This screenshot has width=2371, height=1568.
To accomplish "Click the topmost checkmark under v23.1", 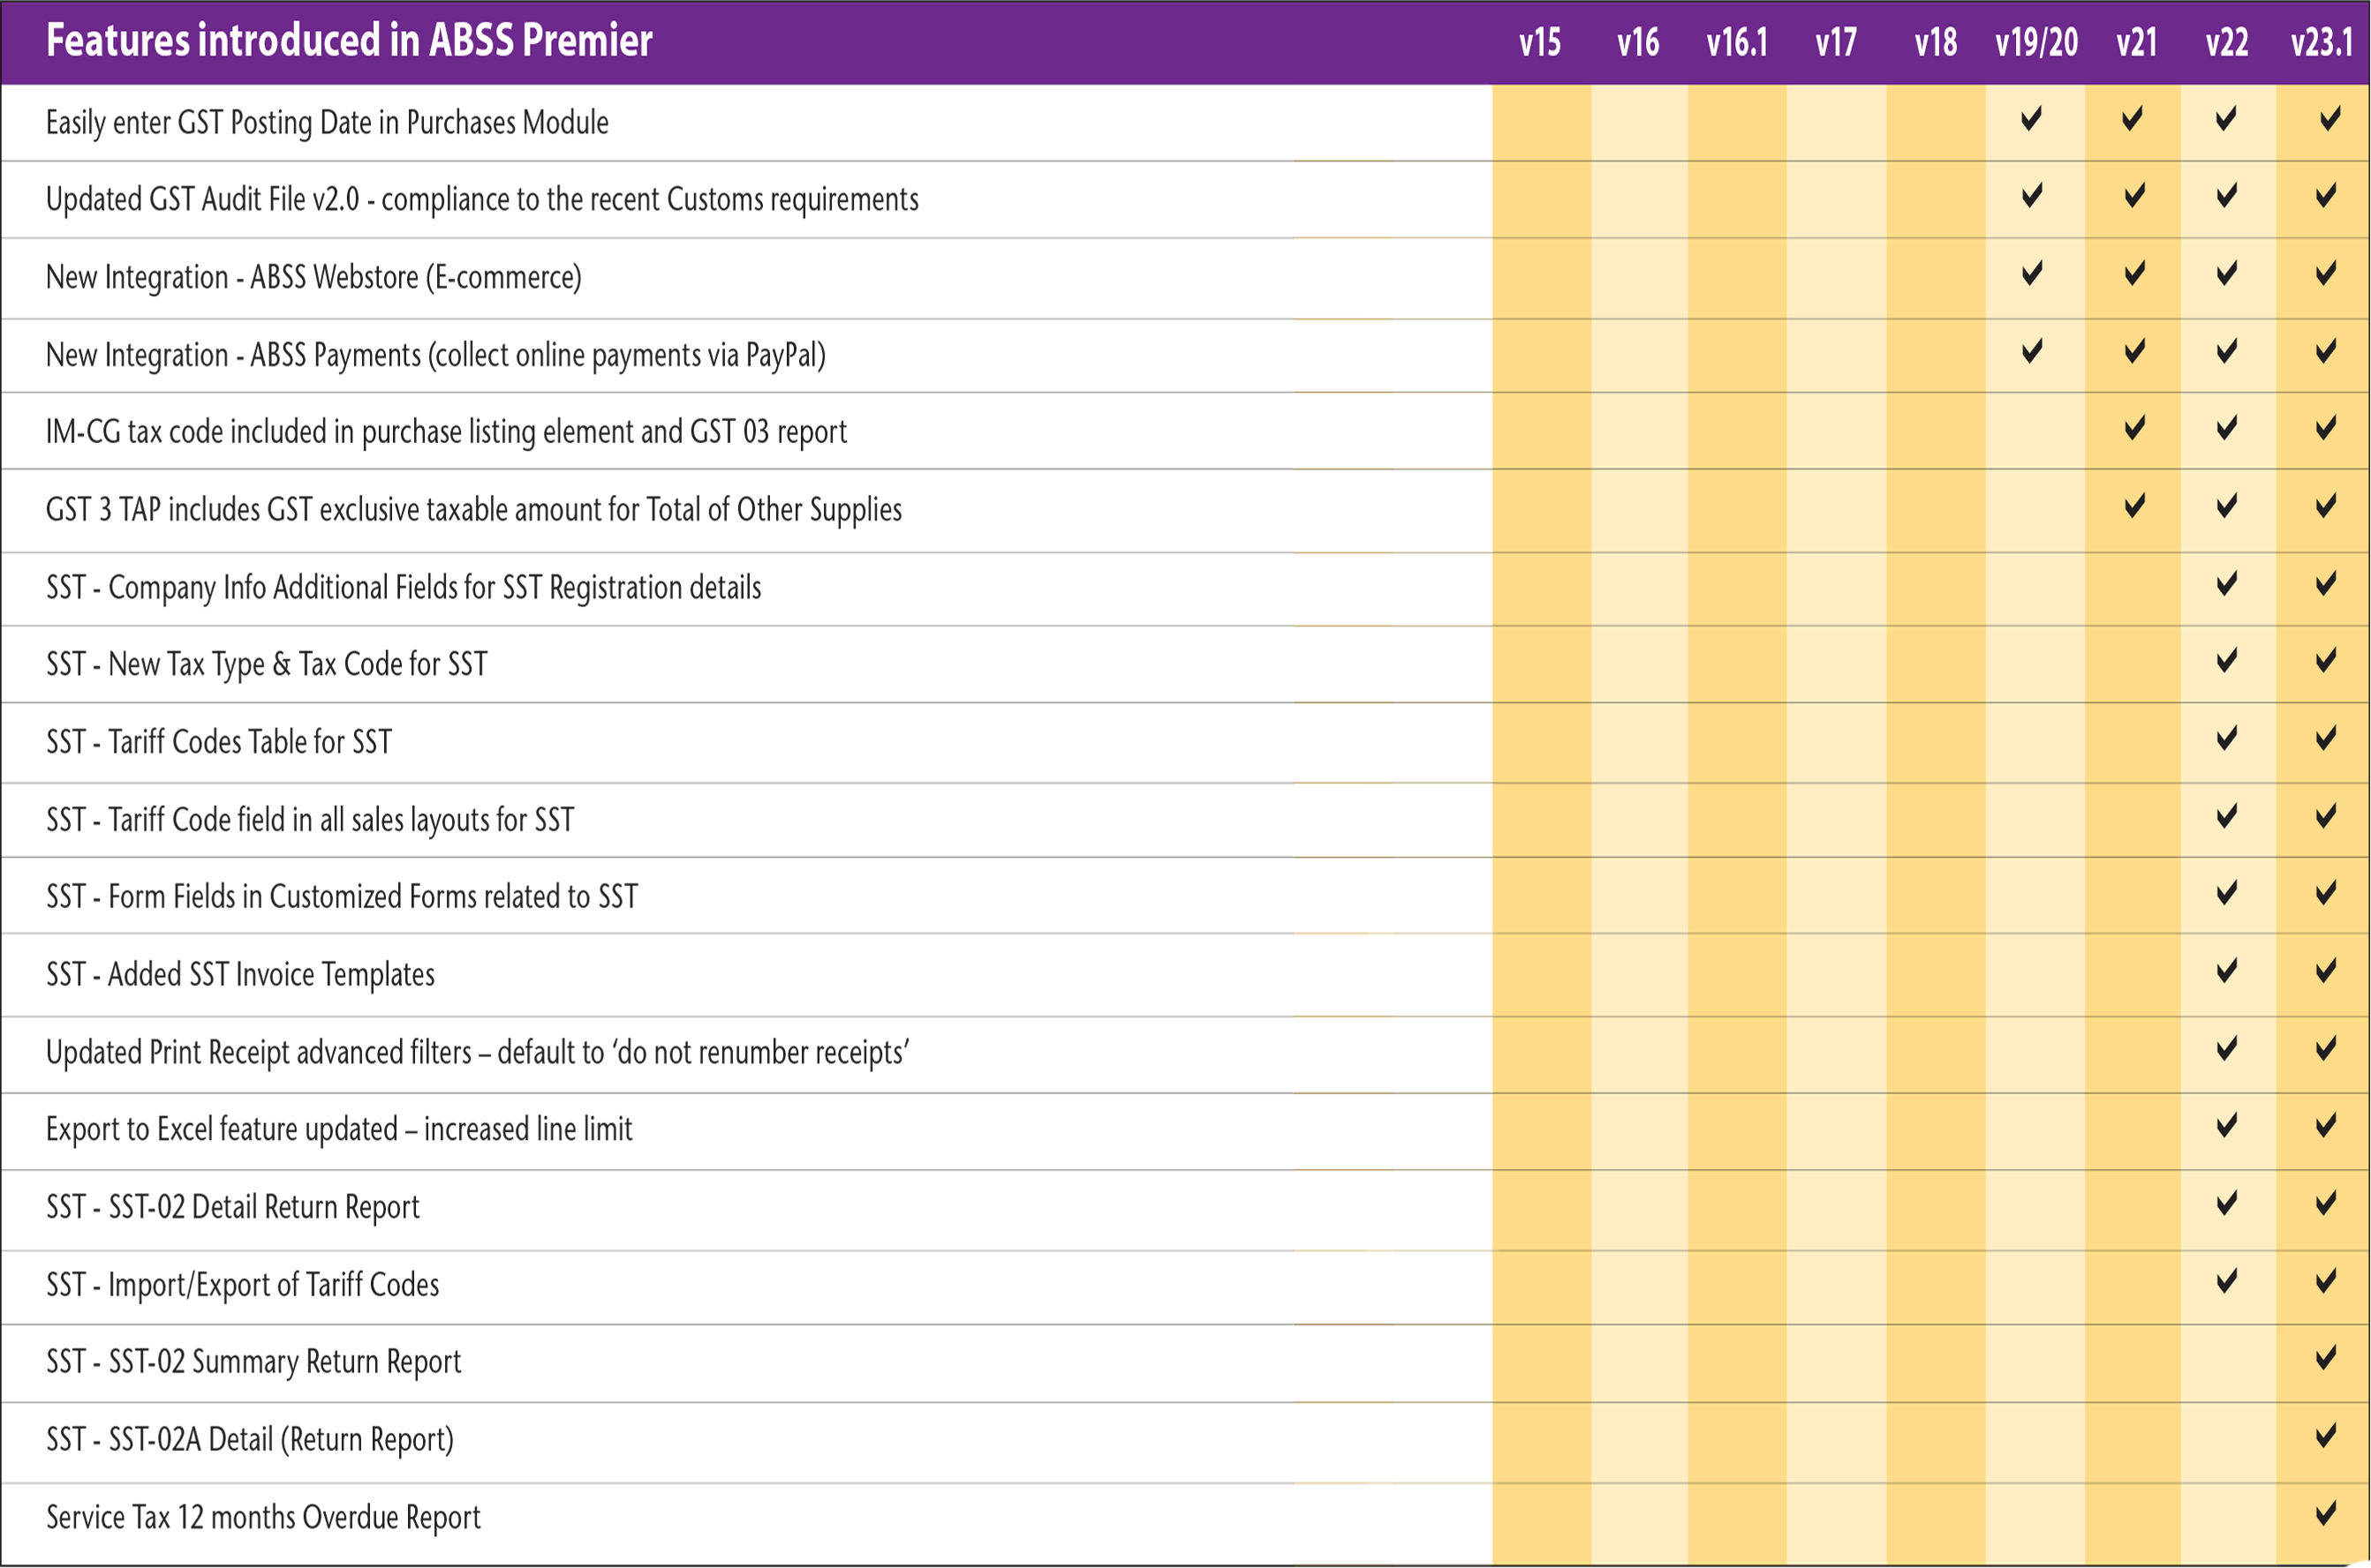I will click(2330, 119).
